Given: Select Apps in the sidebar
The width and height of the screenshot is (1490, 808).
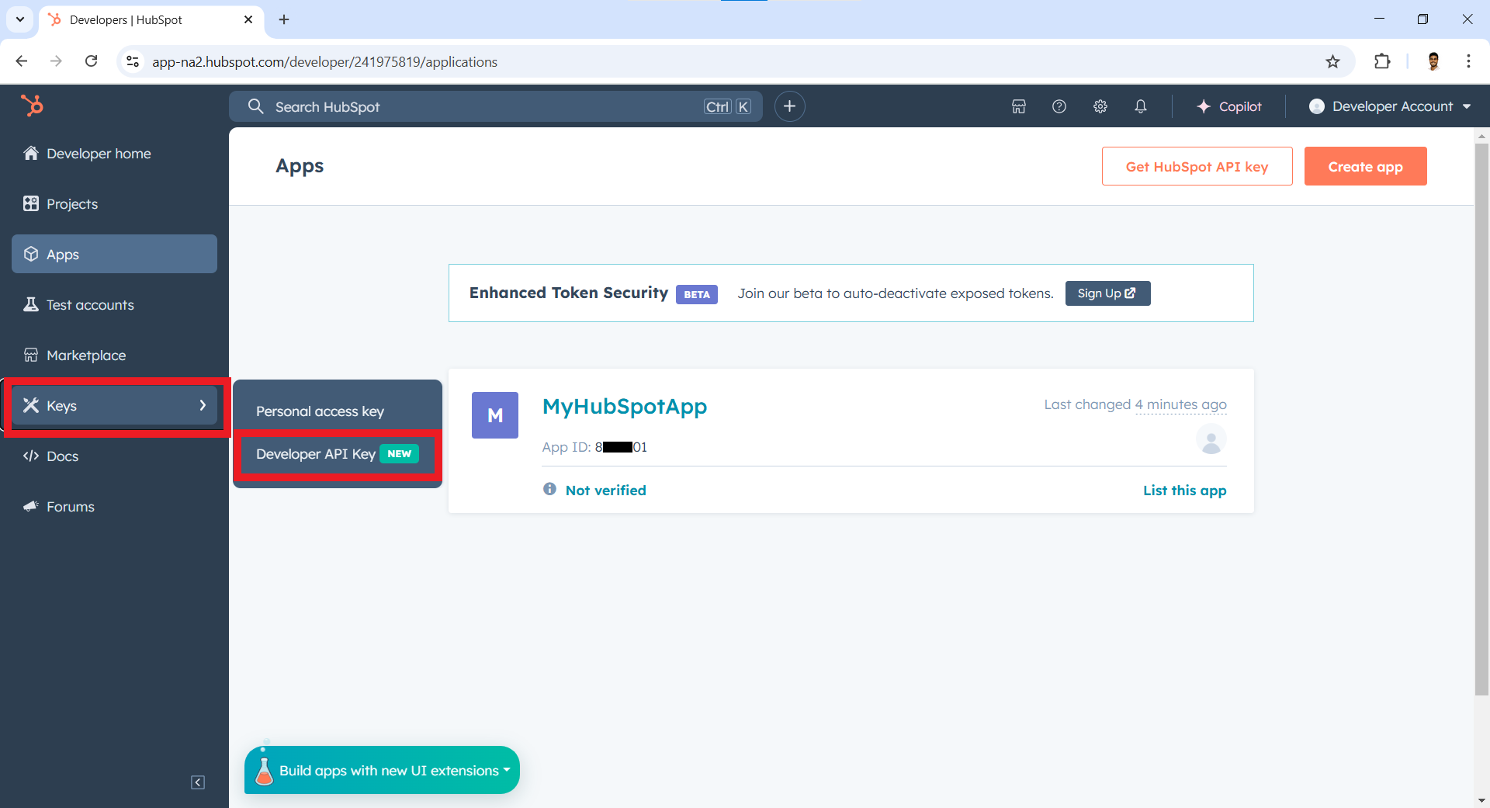Looking at the screenshot, I should (x=114, y=254).
